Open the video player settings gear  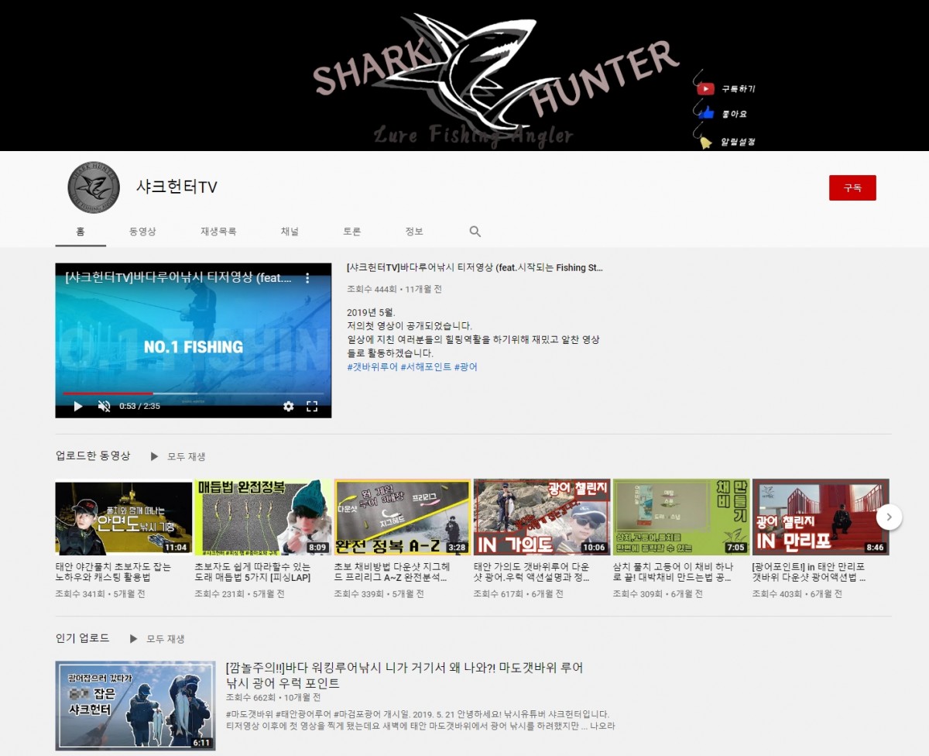288,406
